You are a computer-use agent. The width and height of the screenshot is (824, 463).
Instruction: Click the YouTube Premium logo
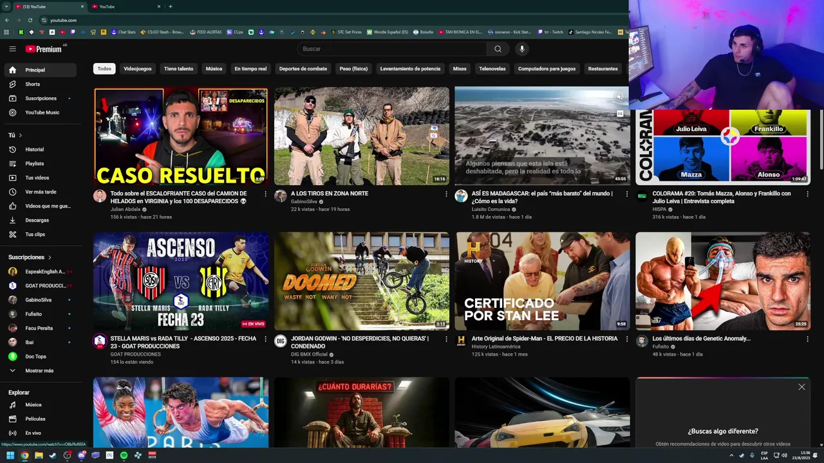[x=44, y=49]
